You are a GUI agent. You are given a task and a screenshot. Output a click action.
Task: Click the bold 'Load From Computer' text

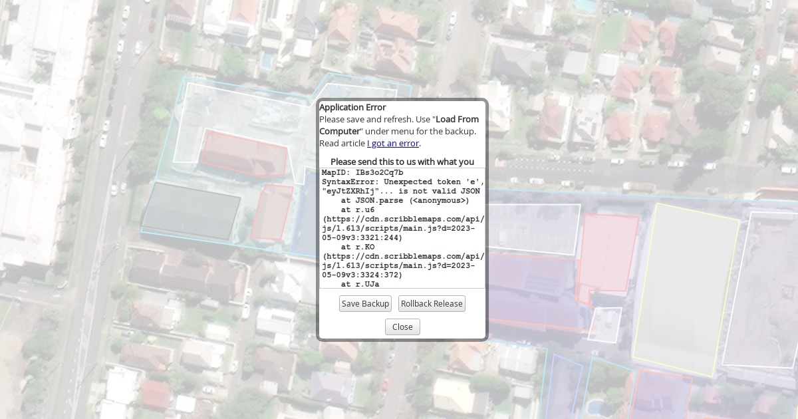click(x=457, y=119)
